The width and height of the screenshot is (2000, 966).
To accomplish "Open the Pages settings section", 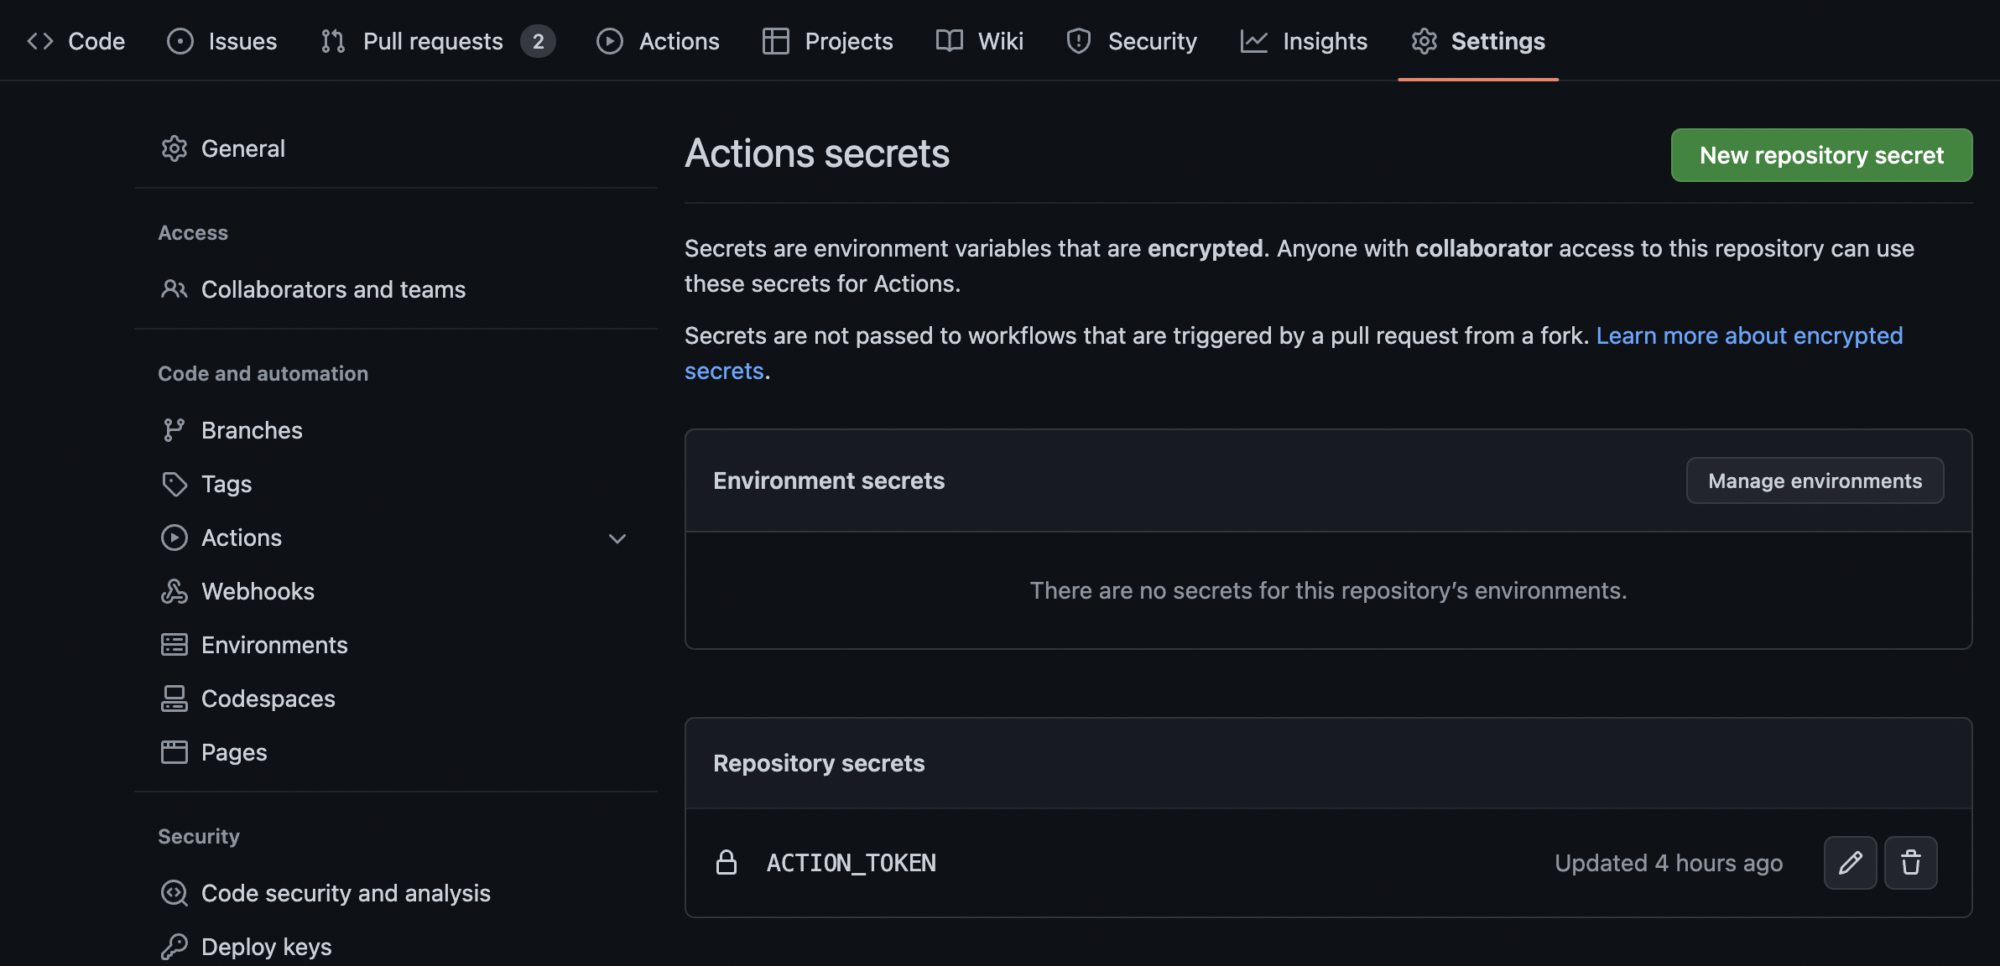I will (x=233, y=752).
